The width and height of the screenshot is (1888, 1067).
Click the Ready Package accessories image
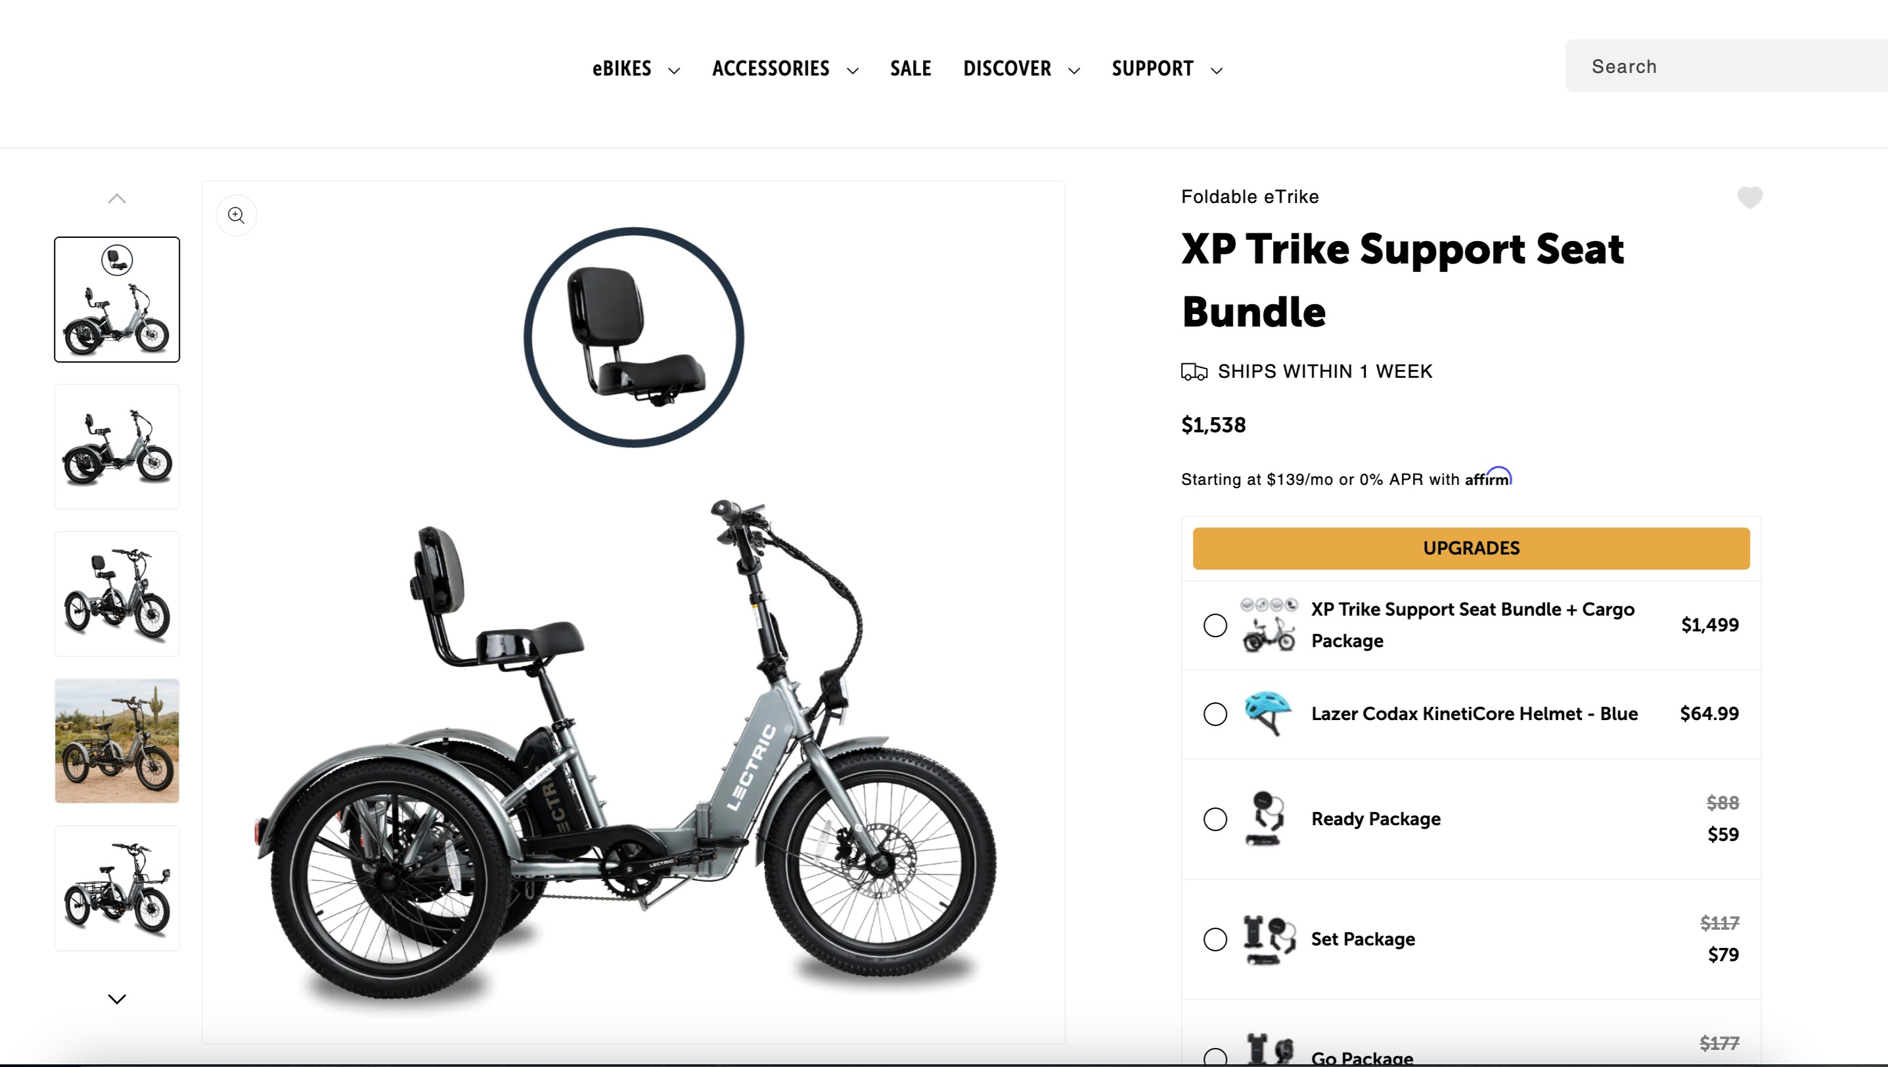coord(1266,819)
